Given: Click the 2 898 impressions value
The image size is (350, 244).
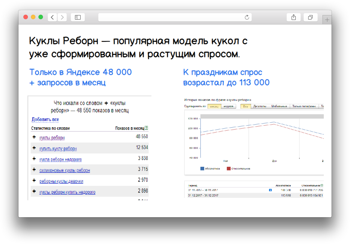Looking at the screenshot, I should [x=143, y=191].
